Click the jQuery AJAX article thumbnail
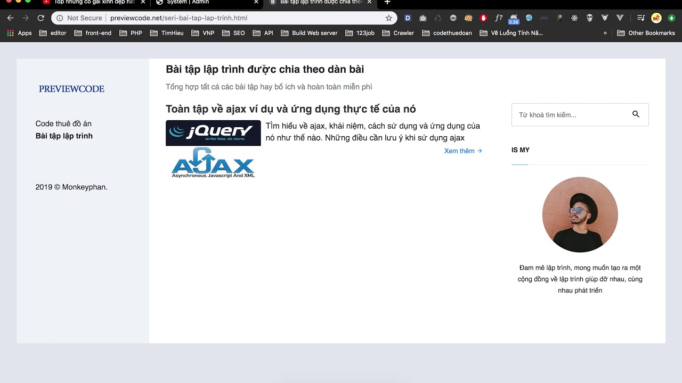The width and height of the screenshot is (682, 383). coord(213,149)
